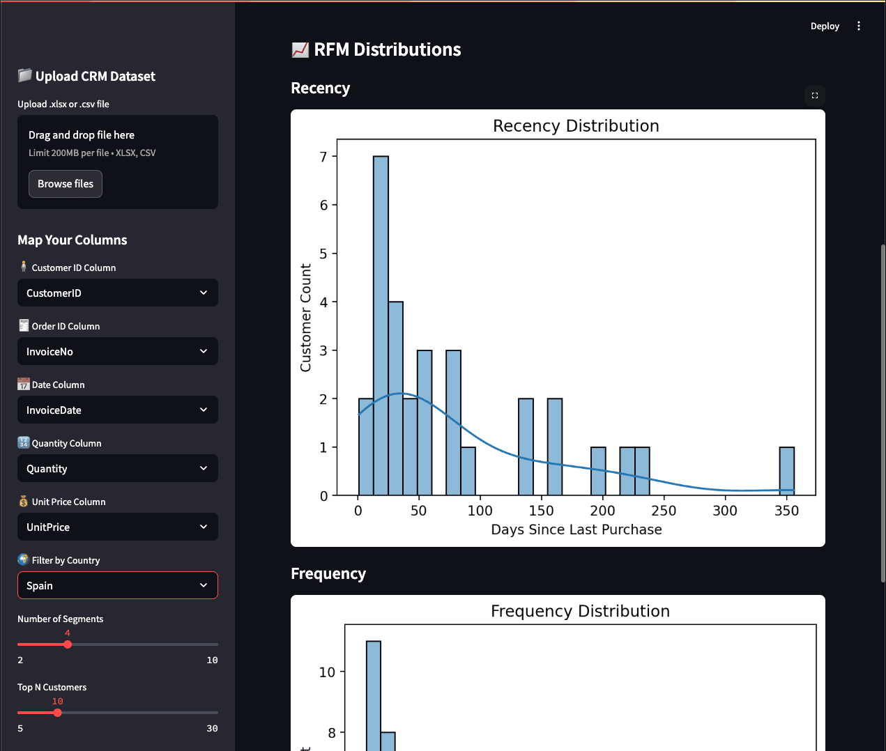
Task: Click the Browse files button
Action: [x=66, y=183]
